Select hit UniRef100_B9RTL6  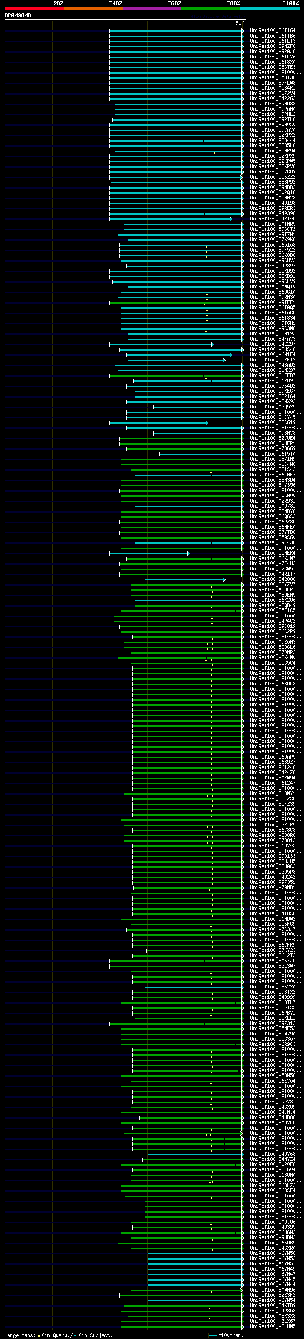click(x=273, y=120)
